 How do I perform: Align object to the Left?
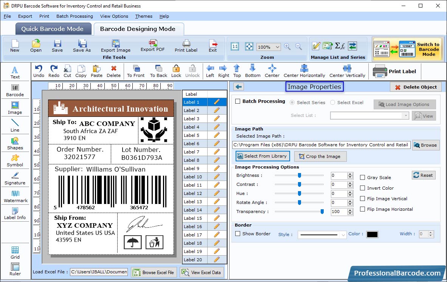[210, 71]
